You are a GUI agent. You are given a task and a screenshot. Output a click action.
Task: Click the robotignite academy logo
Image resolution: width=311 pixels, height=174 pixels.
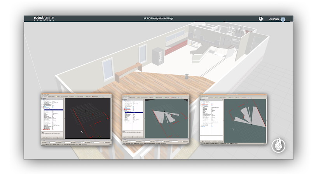click(x=44, y=18)
